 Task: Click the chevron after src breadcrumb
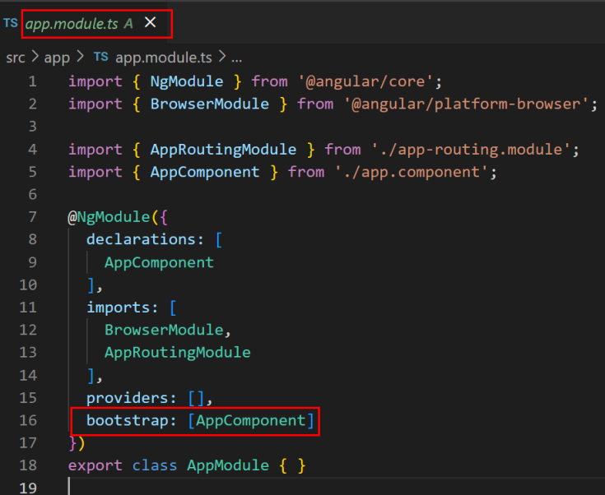(35, 57)
